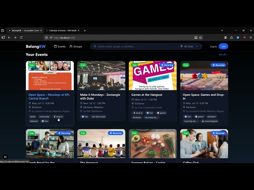Click the vegetables cutting board thumbnail

pyautogui.click(x=152, y=144)
